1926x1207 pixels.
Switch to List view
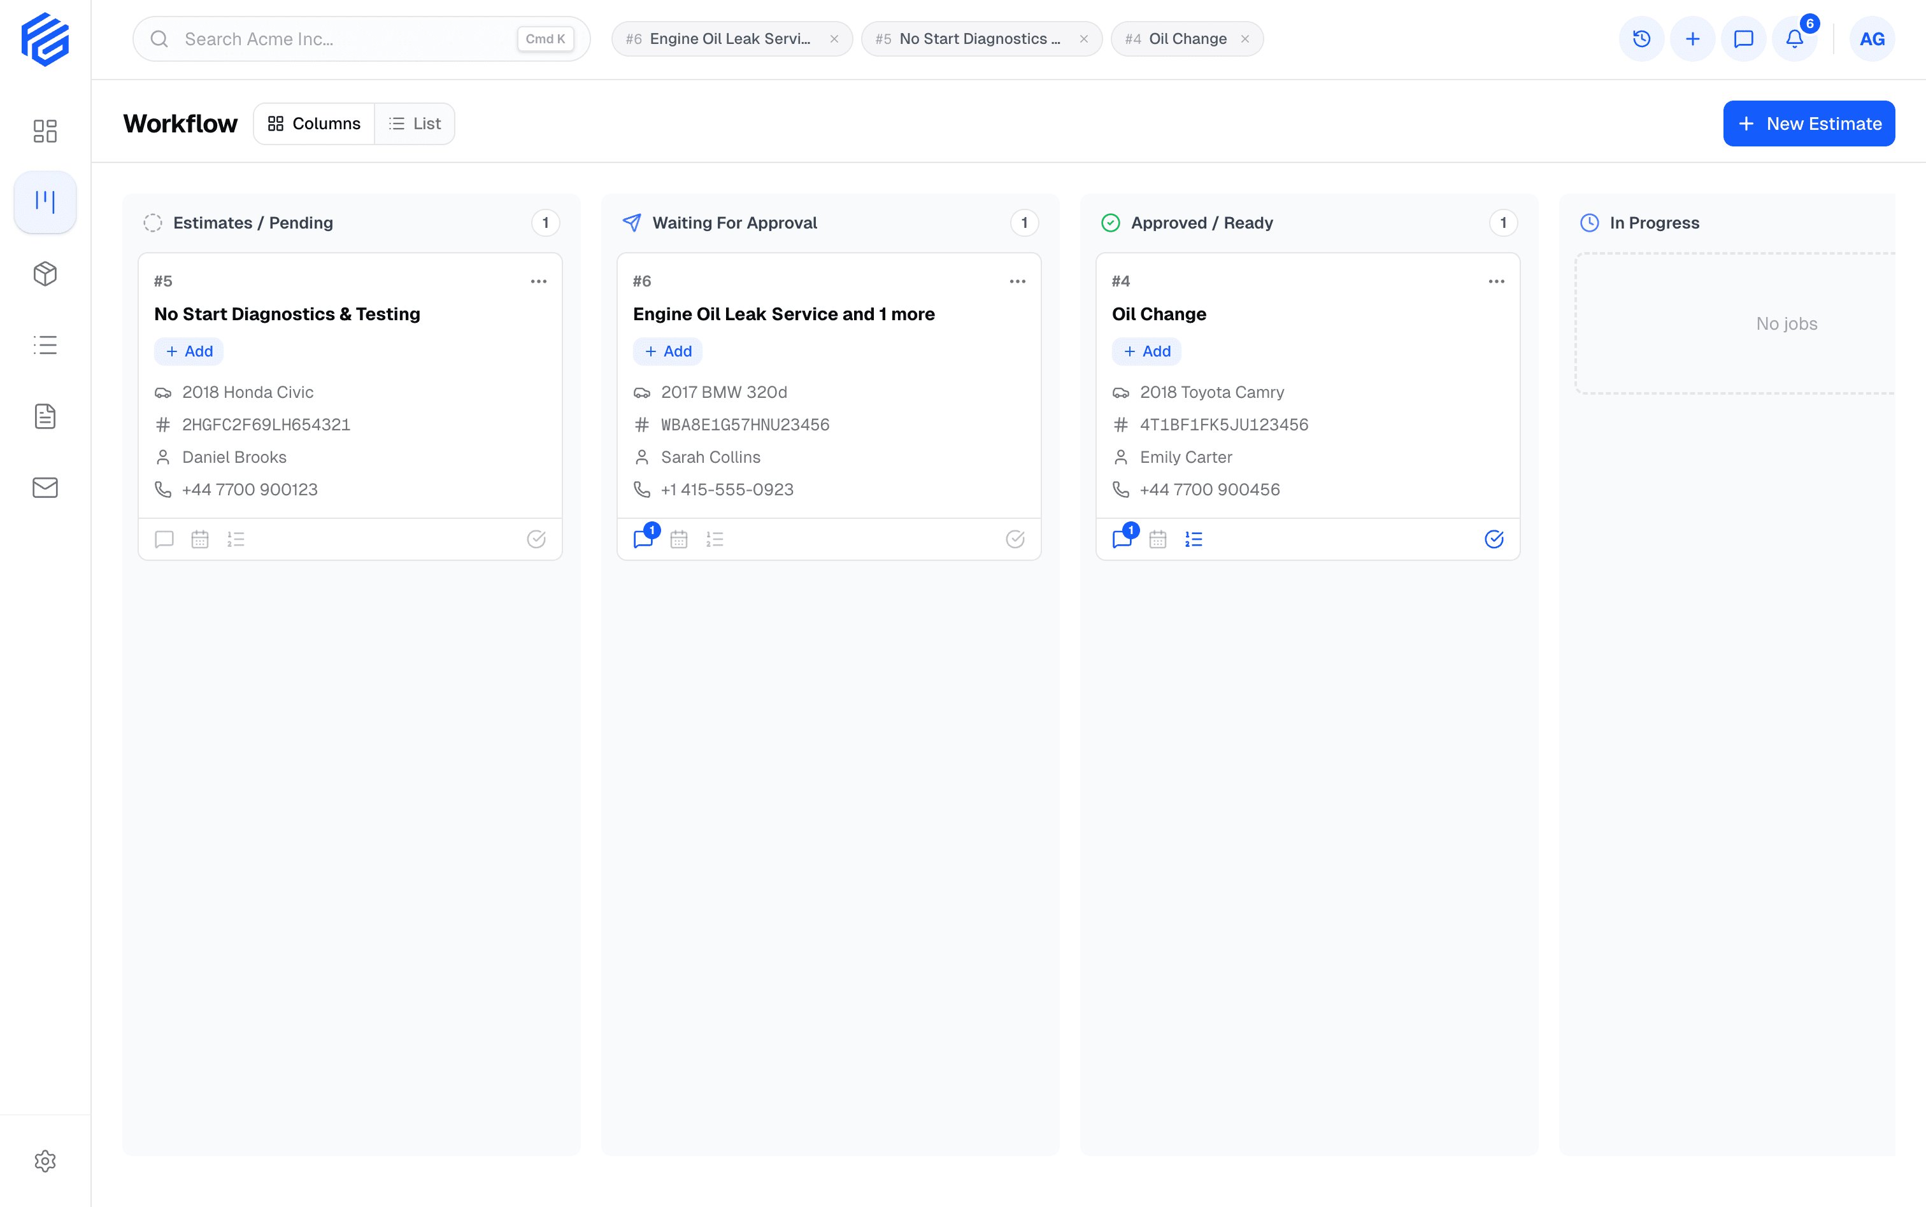[415, 123]
